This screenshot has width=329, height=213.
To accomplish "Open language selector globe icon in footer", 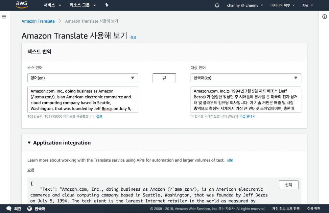I will (x=29, y=208).
